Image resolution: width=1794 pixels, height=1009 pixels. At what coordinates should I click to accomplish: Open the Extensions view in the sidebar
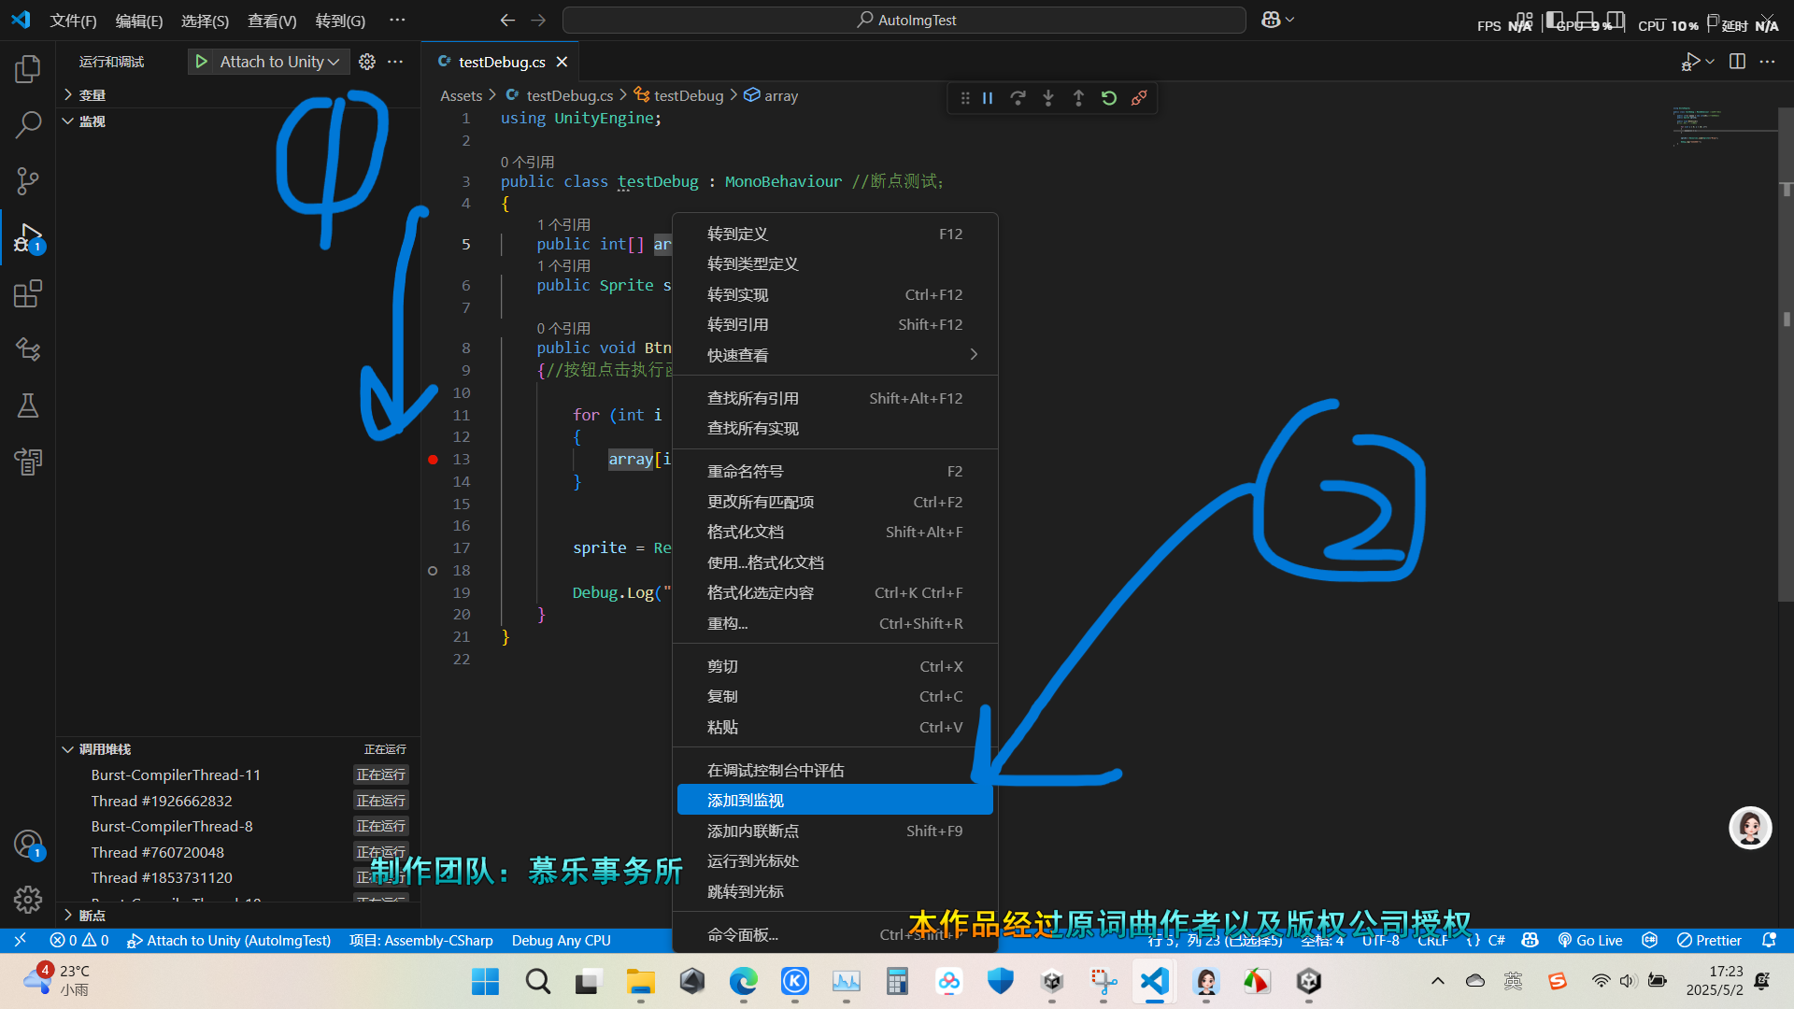tap(27, 293)
